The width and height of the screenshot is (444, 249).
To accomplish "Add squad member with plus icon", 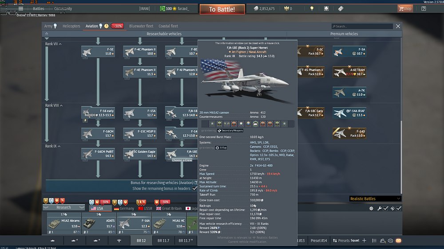I will click(x=364, y=241).
